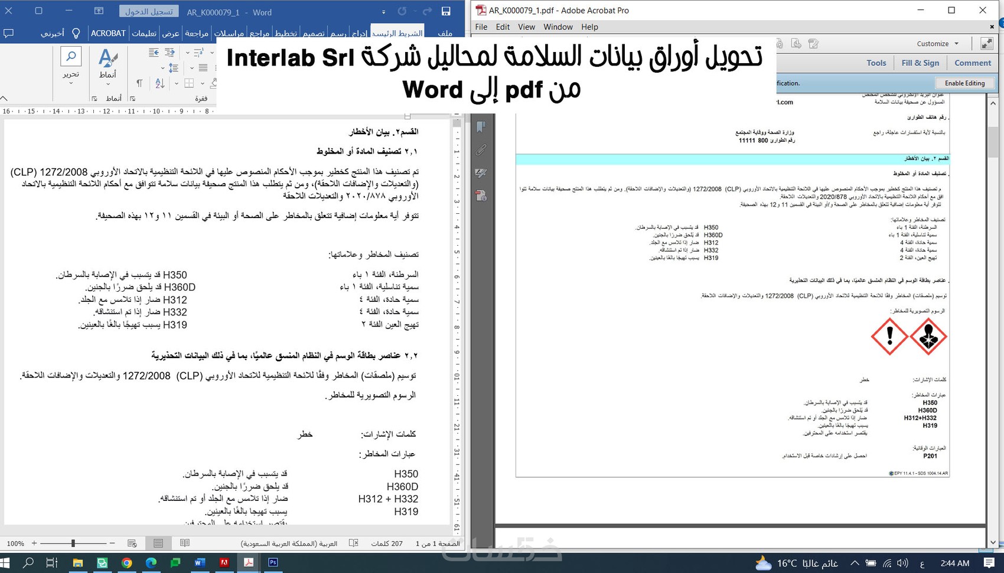Sort the selected text A to Z

tap(160, 83)
